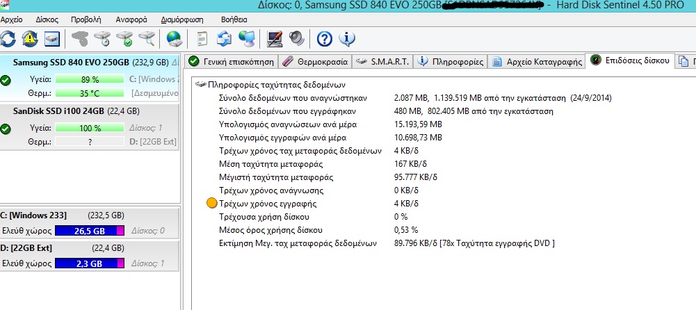Click the Τρέχουσα χρήση δίσκου row
The width and height of the screenshot is (696, 310).
(x=314, y=217)
